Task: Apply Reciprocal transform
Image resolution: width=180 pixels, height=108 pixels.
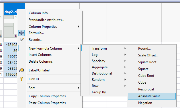Action: tap(146, 89)
